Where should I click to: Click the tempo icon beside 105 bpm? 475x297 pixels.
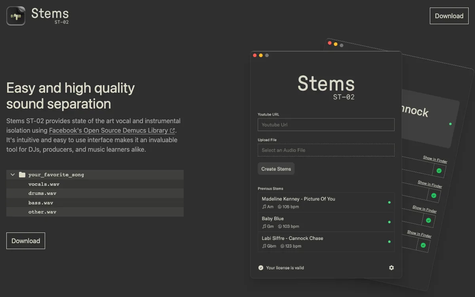pos(279,207)
